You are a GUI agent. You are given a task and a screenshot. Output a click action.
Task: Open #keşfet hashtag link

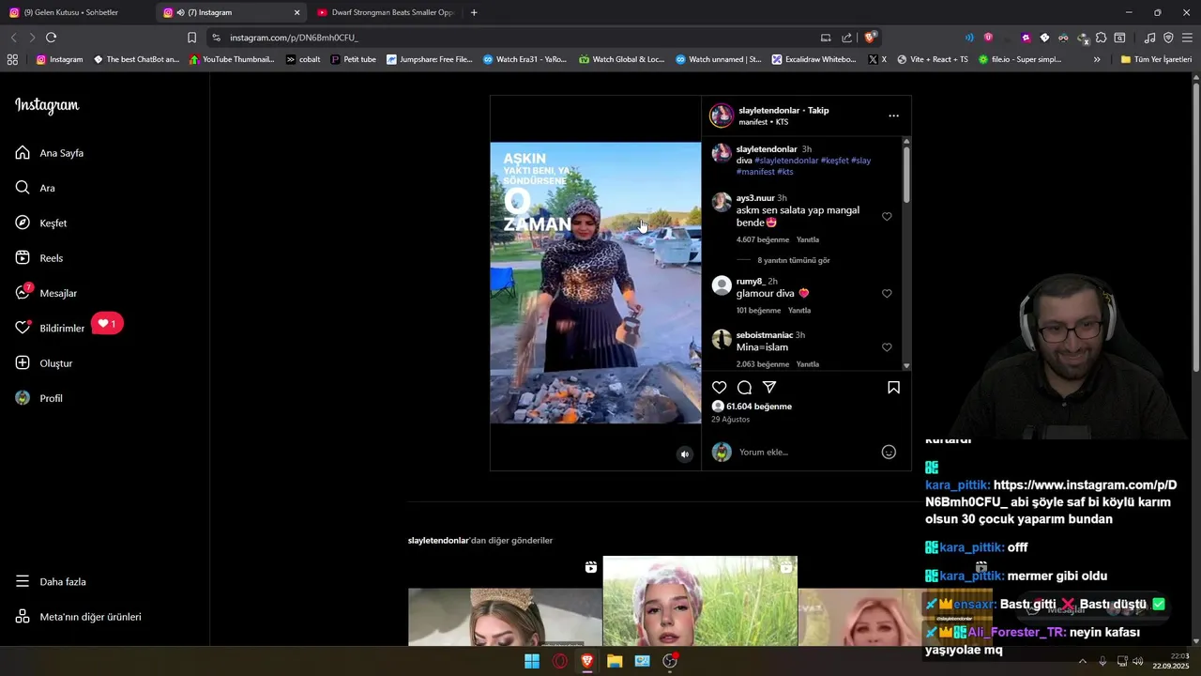(x=834, y=161)
